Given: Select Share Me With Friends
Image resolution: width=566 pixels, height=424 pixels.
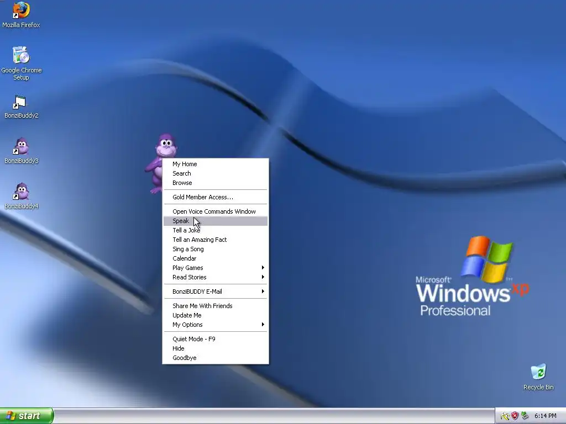Looking at the screenshot, I should point(216,306).
